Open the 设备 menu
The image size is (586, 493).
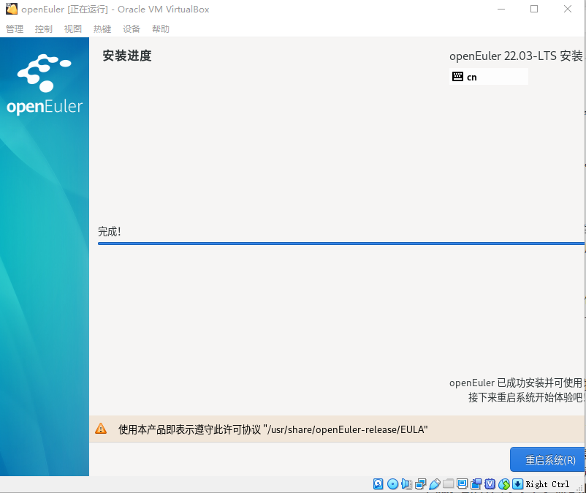coord(132,29)
